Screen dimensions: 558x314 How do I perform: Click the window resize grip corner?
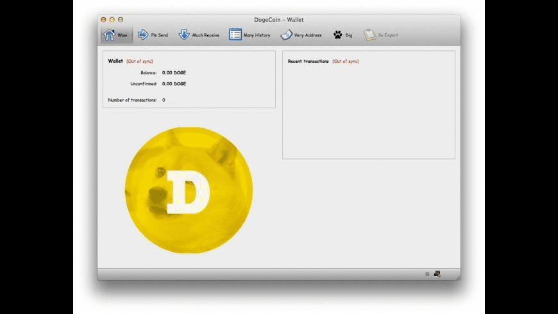458,277
